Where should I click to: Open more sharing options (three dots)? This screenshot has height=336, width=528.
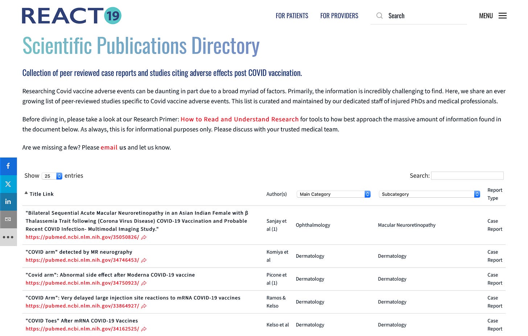tap(8, 237)
